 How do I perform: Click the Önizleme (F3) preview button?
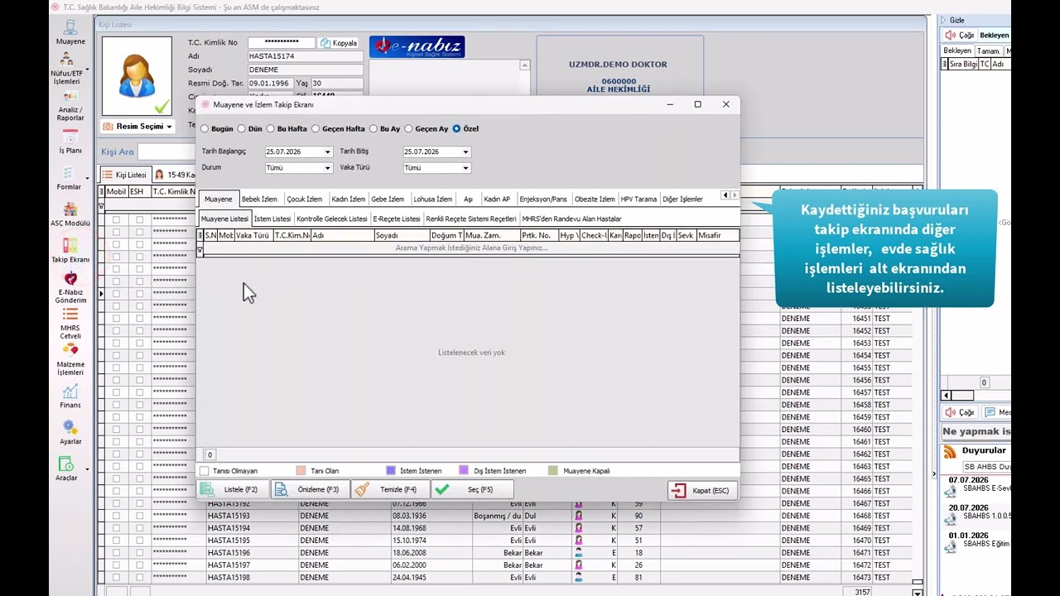point(310,490)
